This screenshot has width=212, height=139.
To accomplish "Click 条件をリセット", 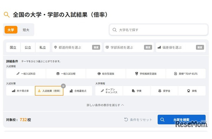I will pyautogui.click(x=138, y=120).
